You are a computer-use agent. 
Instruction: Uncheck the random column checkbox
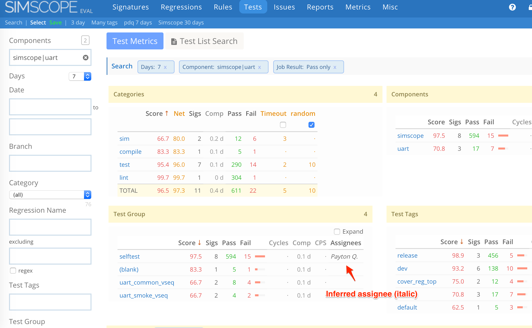[x=311, y=125]
